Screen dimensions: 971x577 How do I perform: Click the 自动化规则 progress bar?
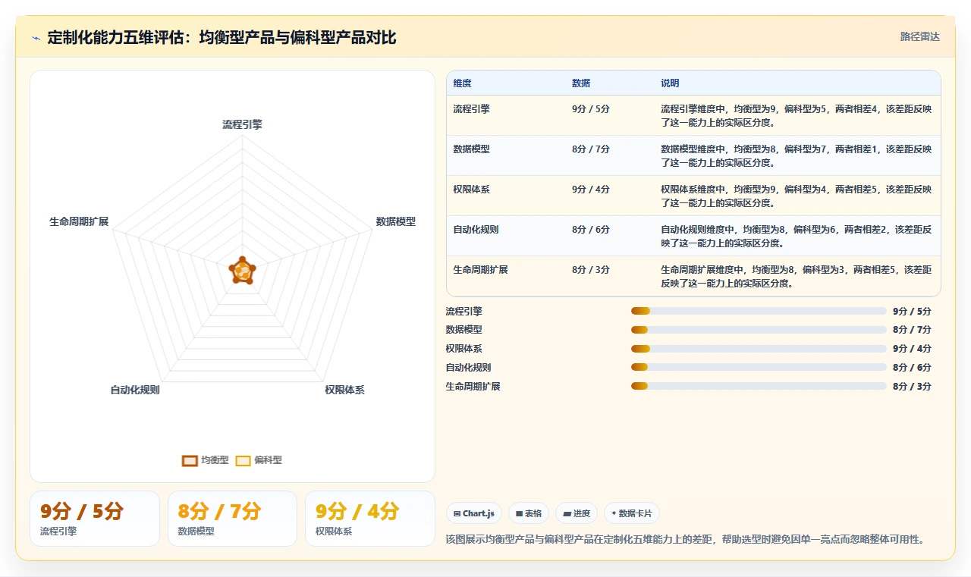coord(759,368)
